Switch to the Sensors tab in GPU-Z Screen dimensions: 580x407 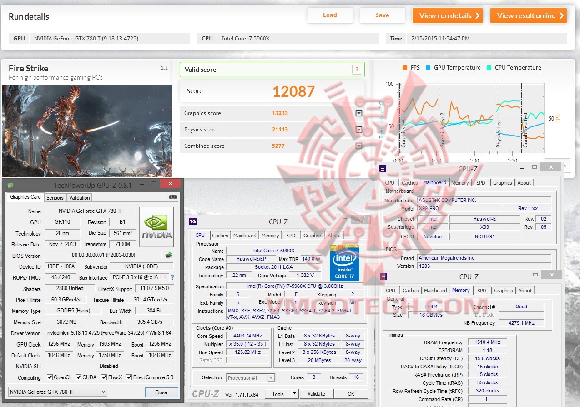tap(55, 197)
